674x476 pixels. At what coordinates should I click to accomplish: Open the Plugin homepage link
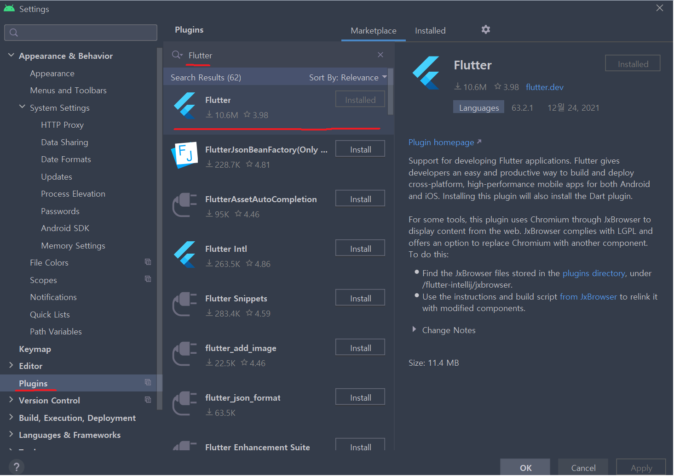point(445,142)
